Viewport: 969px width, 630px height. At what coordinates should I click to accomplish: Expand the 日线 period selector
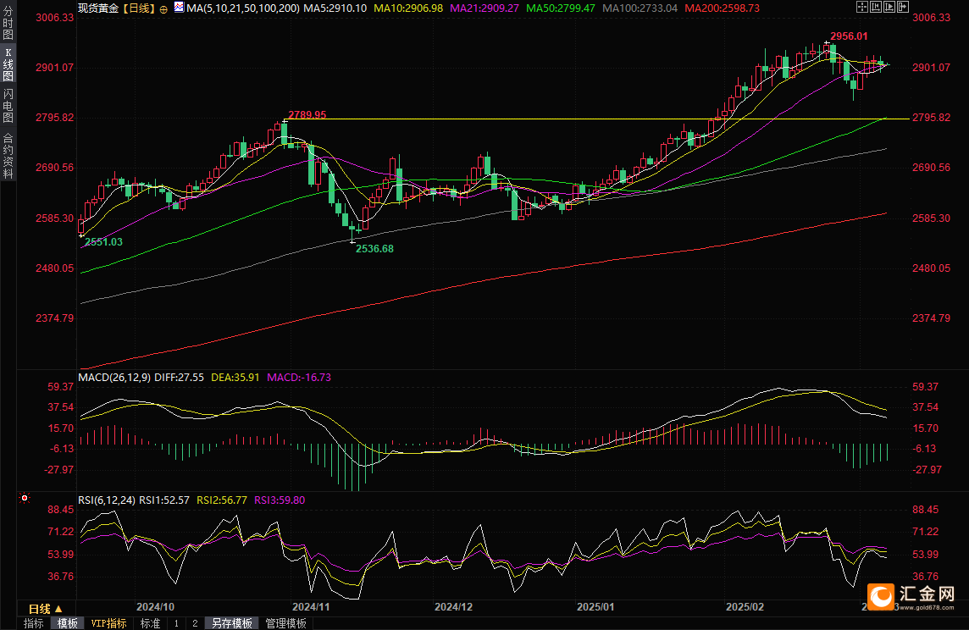click(x=46, y=609)
